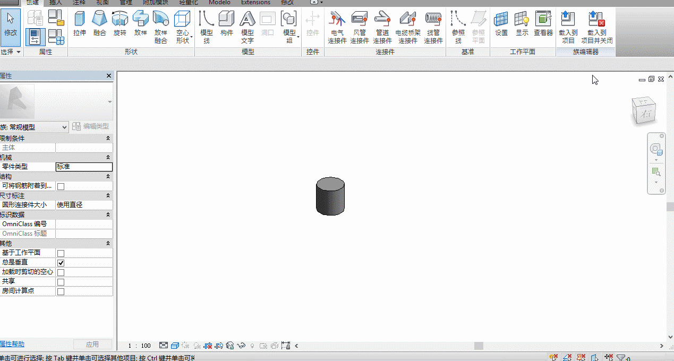Go to the Modelo ribbon tab
Screen dimensions: 674x361
tap(219, 3)
